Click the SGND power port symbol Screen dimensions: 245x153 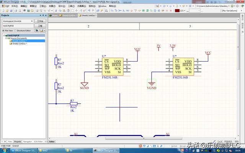pyautogui.click(x=84, y=86)
